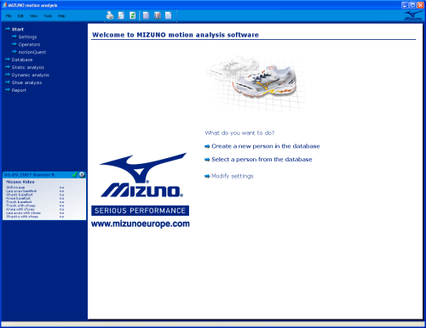Select Start in the sidebar
The width and height of the screenshot is (426, 328).
tap(18, 29)
